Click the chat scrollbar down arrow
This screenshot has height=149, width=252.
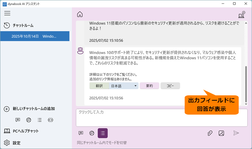(246, 104)
